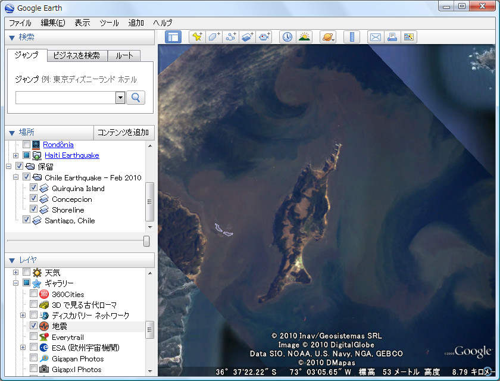Click the places opacity slider handle
The width and height of the screenshot is (500, 381).
point(146,241)
